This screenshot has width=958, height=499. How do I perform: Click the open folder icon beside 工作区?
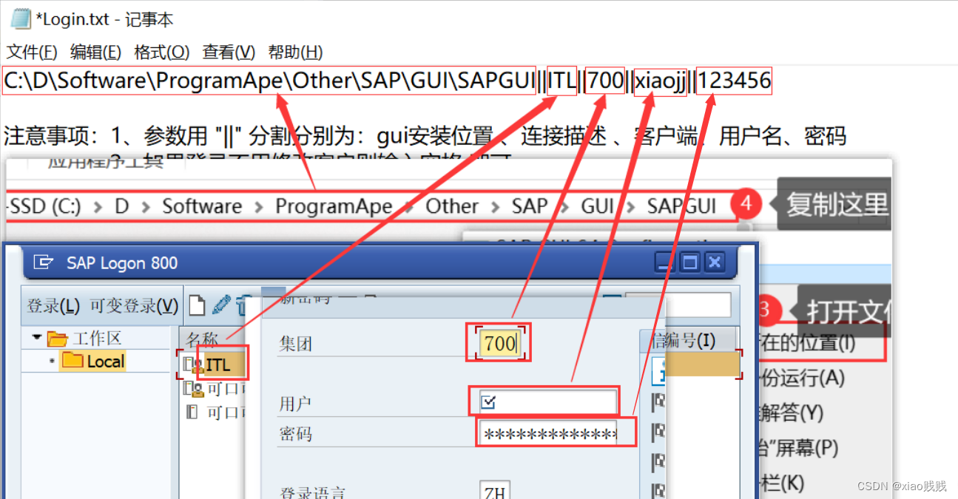coord(57,339)
